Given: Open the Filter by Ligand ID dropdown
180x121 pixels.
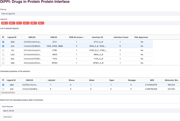Looking at the screenshot, I should 90,14.
